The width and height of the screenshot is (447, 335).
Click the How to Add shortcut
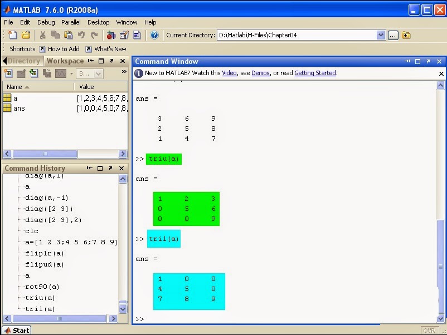click(x=59, y=49)
